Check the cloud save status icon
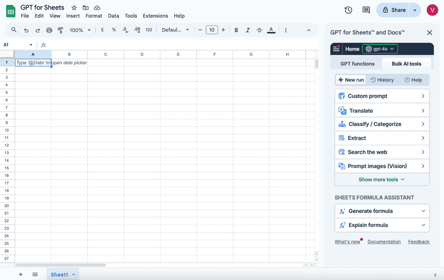444x280 pixels. [97, 8]
